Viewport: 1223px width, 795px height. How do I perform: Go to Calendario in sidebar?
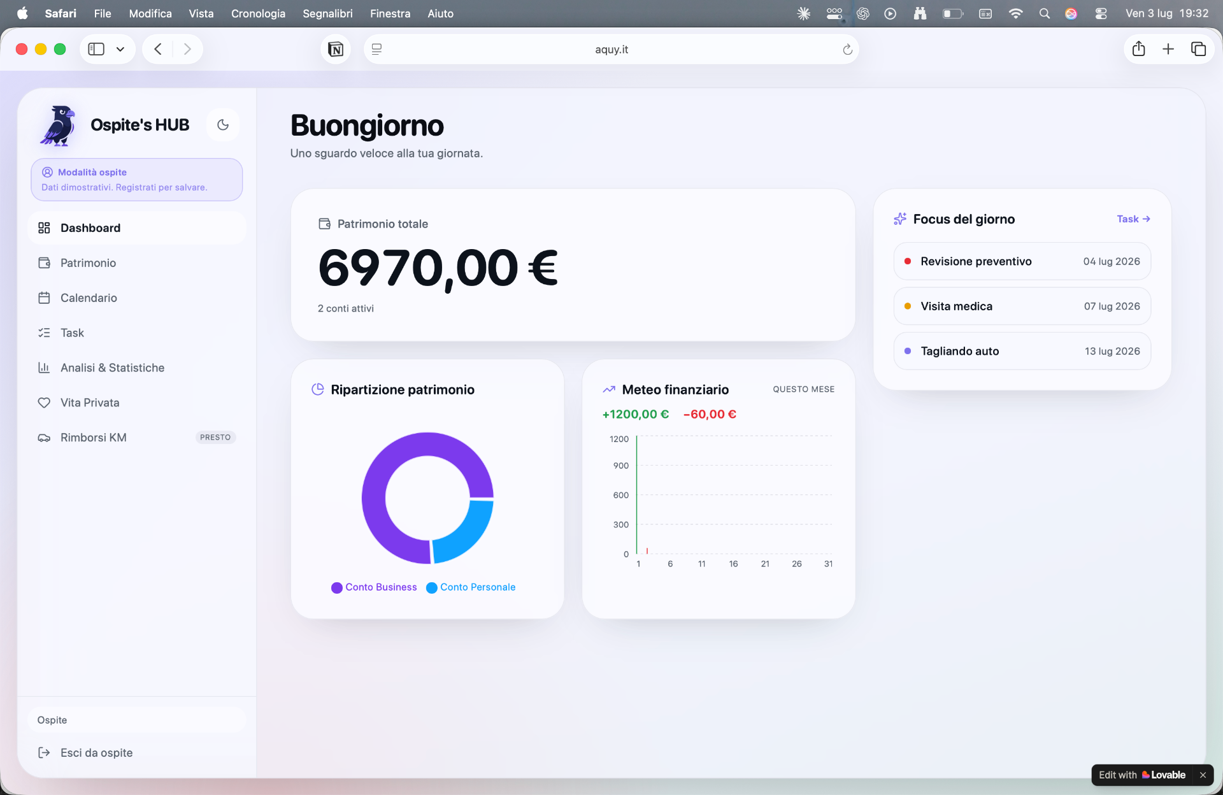137,298
